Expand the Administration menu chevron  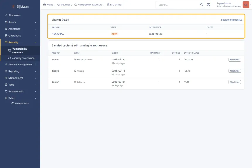click(x=36, y=91)
